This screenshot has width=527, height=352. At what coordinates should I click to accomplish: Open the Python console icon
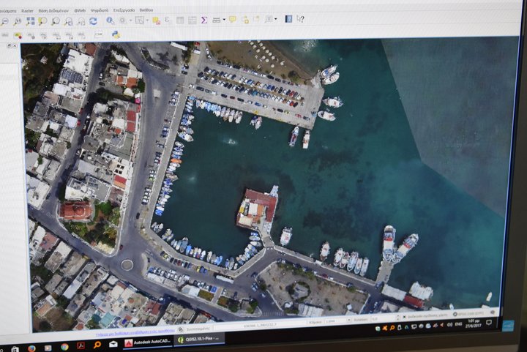pos(116,34)
